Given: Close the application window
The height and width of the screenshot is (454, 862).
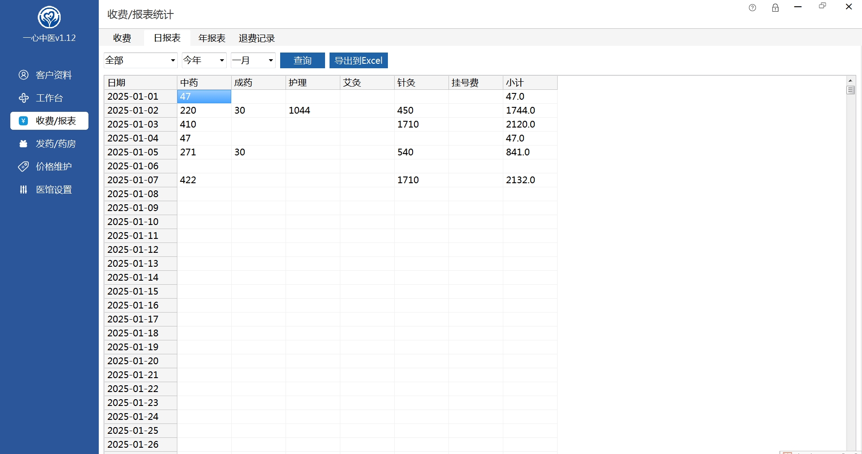Looking at the screenshot, I should tap(849, 7).
